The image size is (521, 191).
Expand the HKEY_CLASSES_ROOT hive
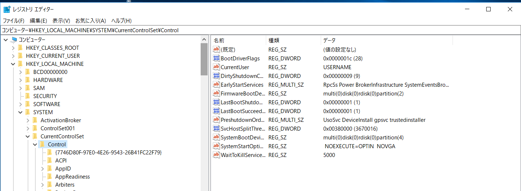tap(13, 48)
